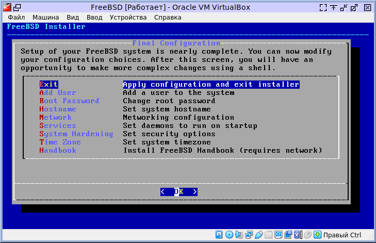This screenshot has width=376, height=243.
Task: Click the 'FreeBSD Installer' header text
Action: (x=46, y=27)
